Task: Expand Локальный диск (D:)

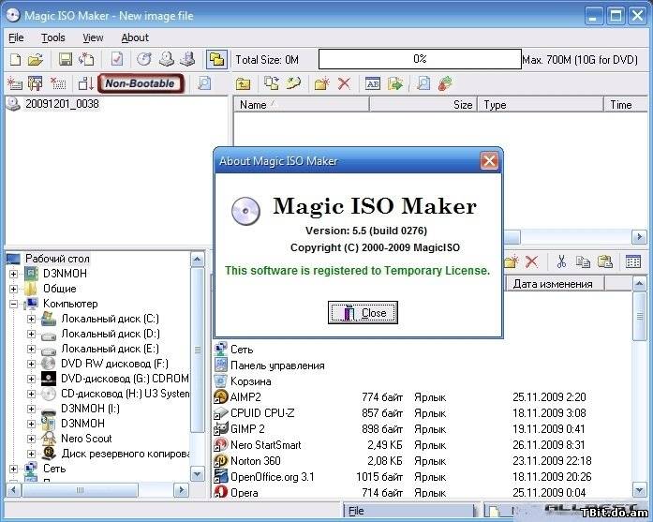Action: pos(31,335)
